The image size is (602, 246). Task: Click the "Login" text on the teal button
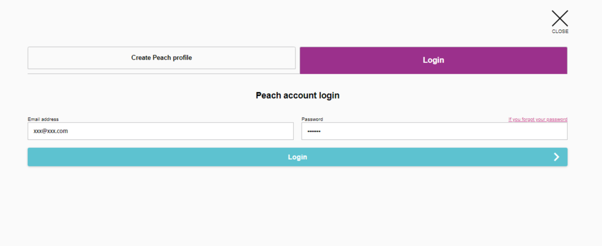tap(297, 157)
